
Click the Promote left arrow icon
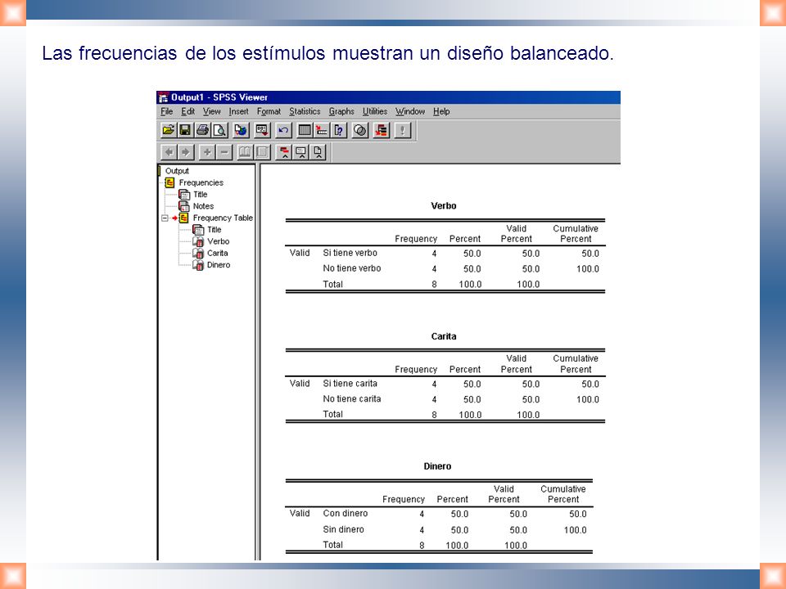(x=169, y=152)
